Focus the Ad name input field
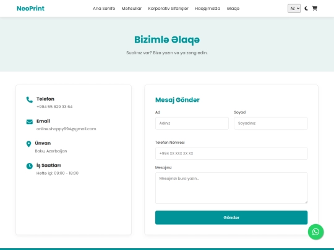 click(192, 123)
